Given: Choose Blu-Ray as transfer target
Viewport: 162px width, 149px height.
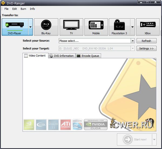Looking at the screenshot, I should 46,27.
